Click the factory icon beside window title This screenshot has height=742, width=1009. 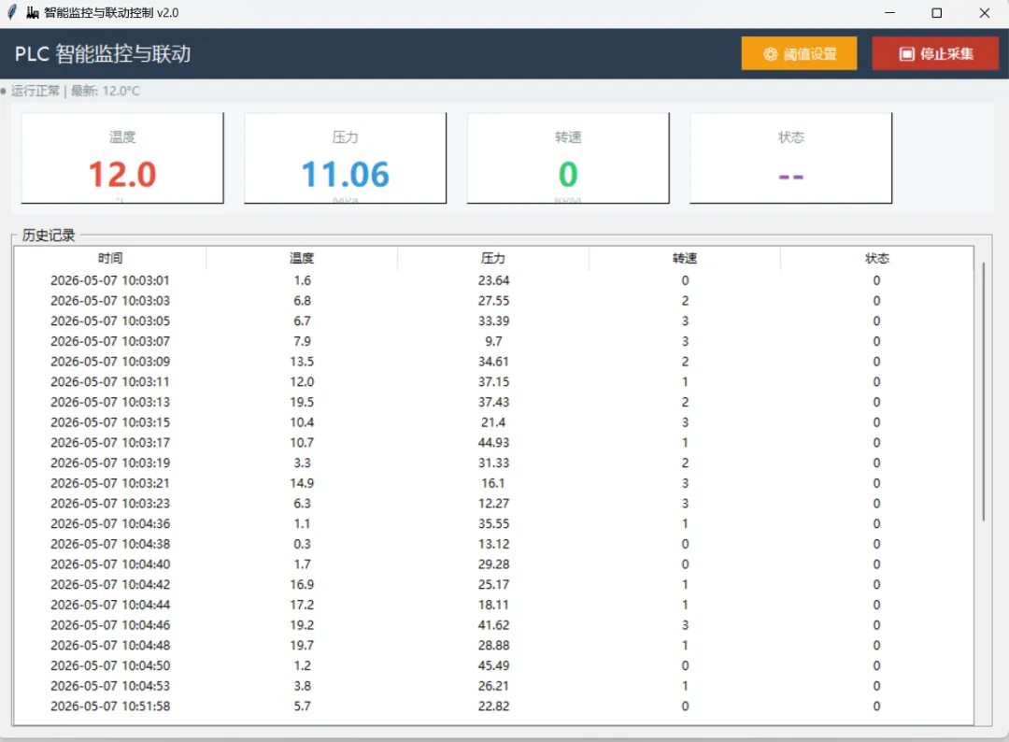click(x=33, y=13)
